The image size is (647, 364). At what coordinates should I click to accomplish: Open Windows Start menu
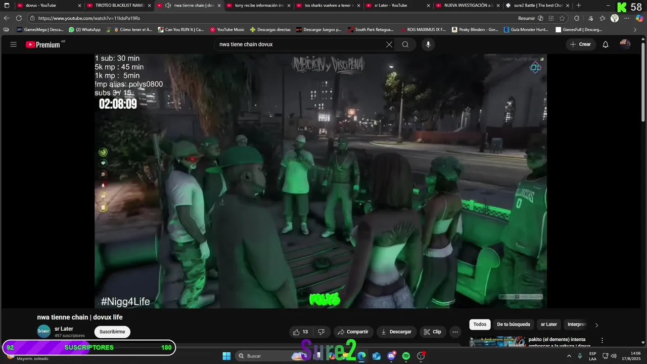[x=226, y=356]
